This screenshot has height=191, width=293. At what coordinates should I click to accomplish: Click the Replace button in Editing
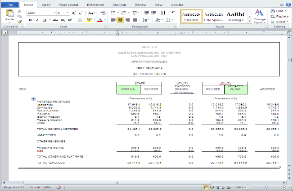tap(280, 16)
